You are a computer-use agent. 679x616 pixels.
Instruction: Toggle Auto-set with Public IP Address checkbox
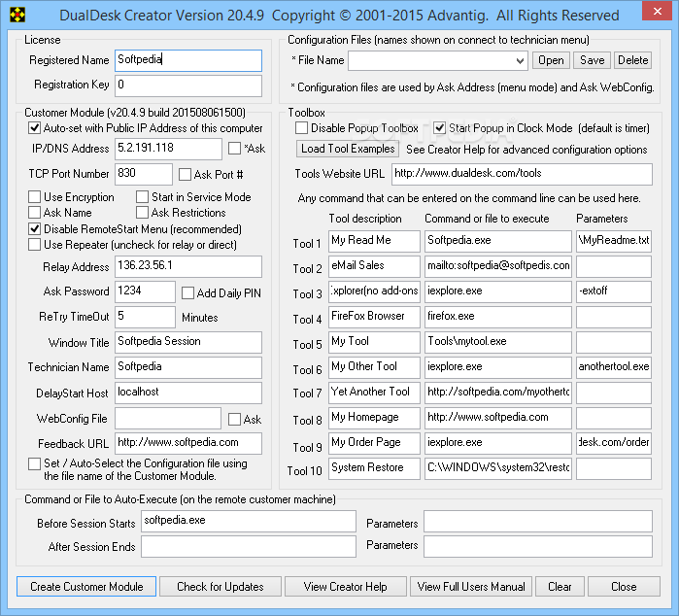35,128
